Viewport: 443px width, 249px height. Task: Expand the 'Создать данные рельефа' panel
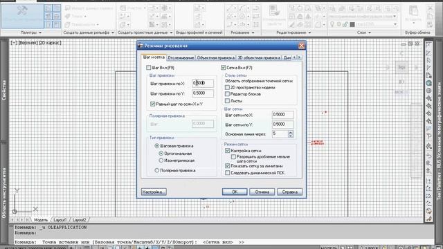click(89, 33)
